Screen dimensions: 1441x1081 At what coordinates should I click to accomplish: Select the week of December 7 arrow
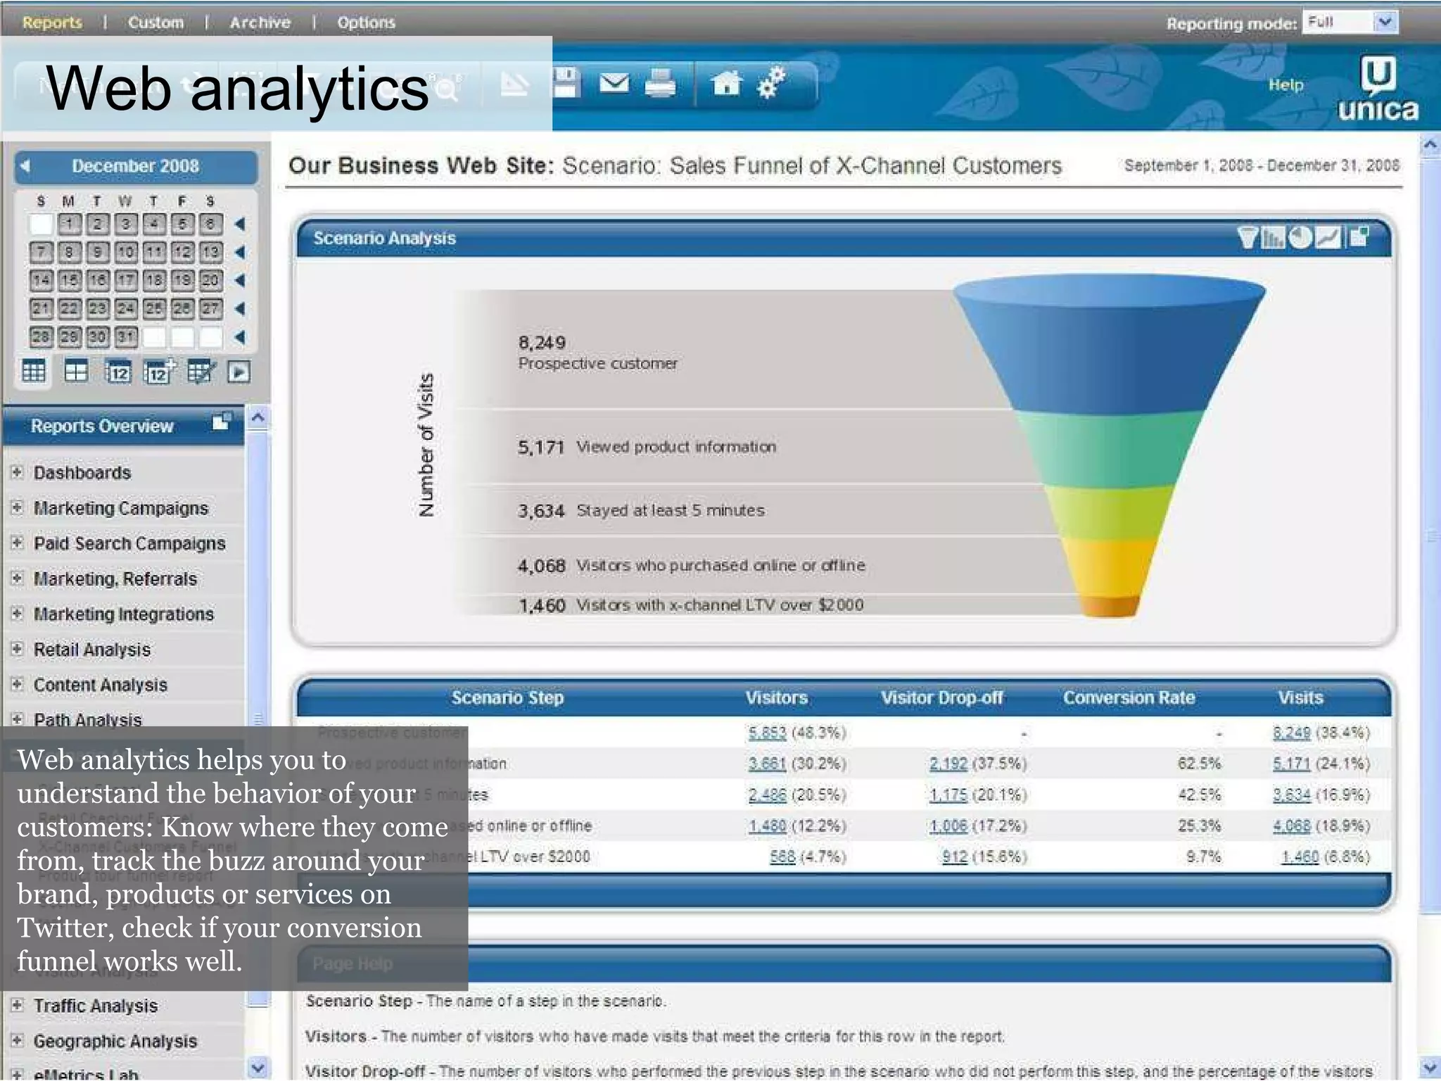click(x=240, y=252)
